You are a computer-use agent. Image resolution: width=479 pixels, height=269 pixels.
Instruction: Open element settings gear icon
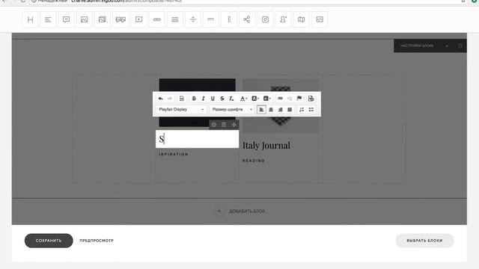coord(214,125)
